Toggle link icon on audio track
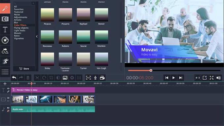This screenshot has width=224, height=126. coord(8,111)
